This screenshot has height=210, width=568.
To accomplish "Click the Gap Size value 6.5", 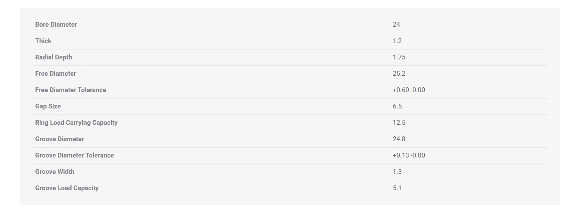I will 397,106.
